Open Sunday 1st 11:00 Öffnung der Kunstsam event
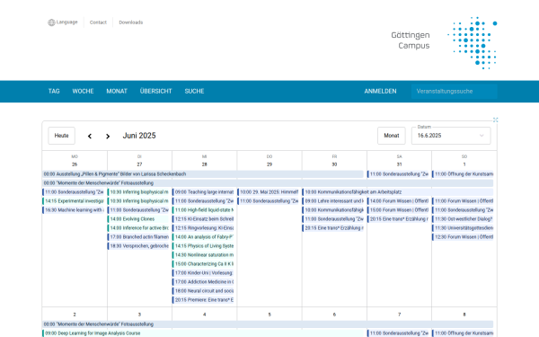 [463, 174]
